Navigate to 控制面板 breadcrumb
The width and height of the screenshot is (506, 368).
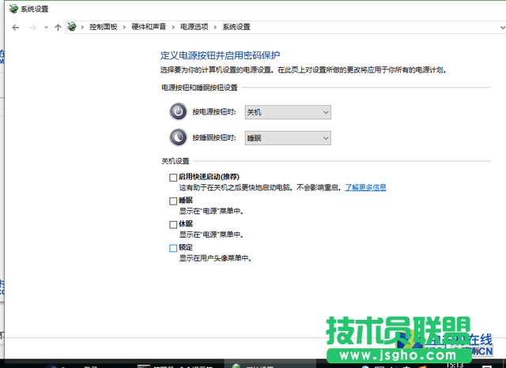[x=104, y=27]
